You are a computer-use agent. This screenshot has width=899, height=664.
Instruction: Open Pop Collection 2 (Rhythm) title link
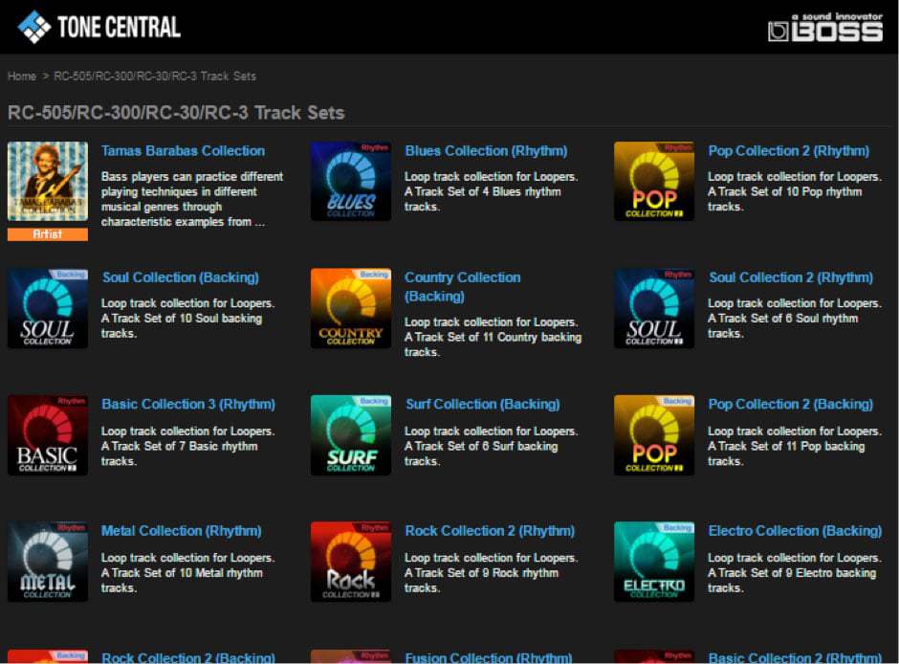coord(788,151)
